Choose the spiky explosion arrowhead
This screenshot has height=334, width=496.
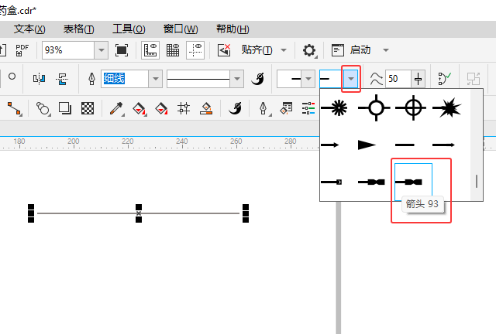coord(447,107)
